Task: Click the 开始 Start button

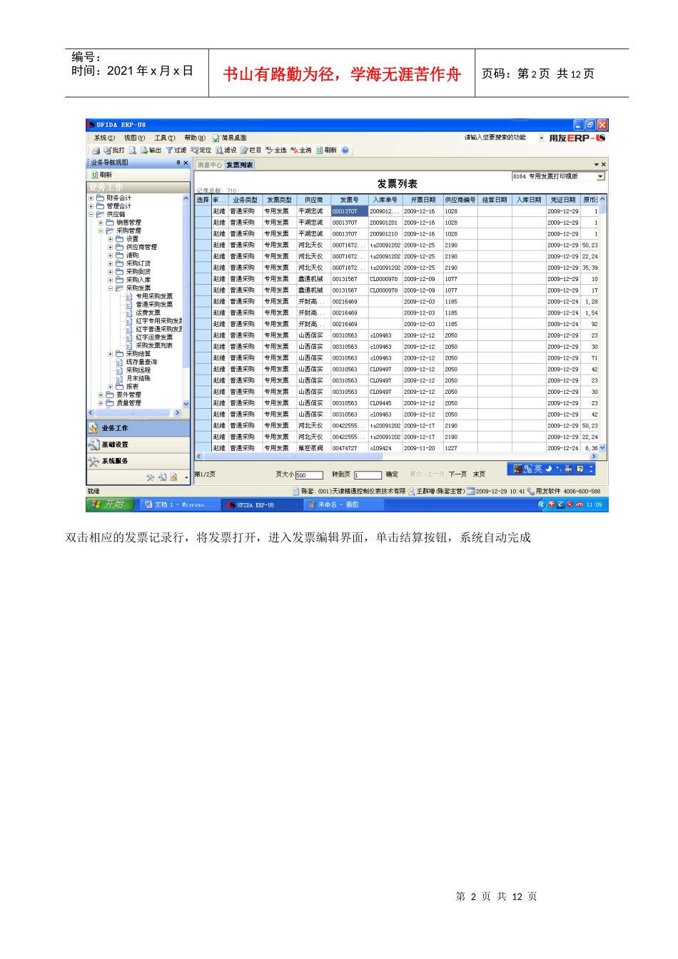Action: [x=111, y=504]
